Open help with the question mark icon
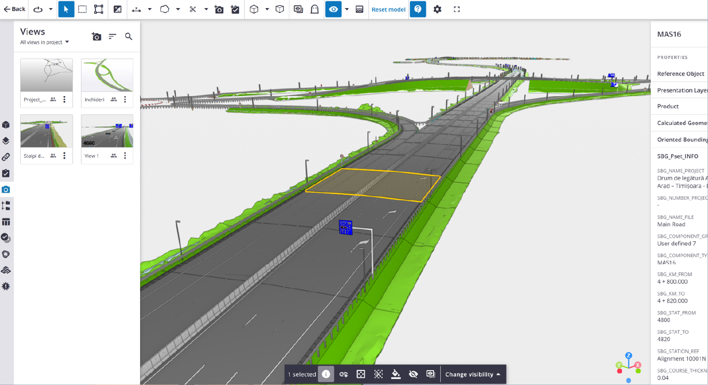This screenshot has height=385, width=708. click(418, 9)
